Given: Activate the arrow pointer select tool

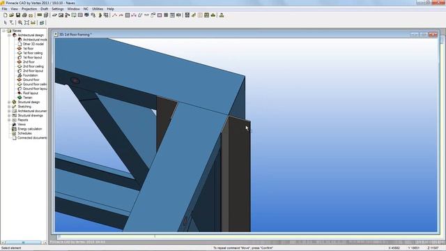Looking at the screenshot, I should [5, 22].
